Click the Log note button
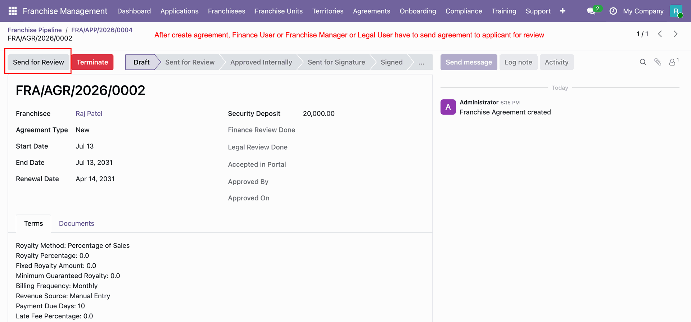This screenshot has height=322, width=691. point(518,62)
